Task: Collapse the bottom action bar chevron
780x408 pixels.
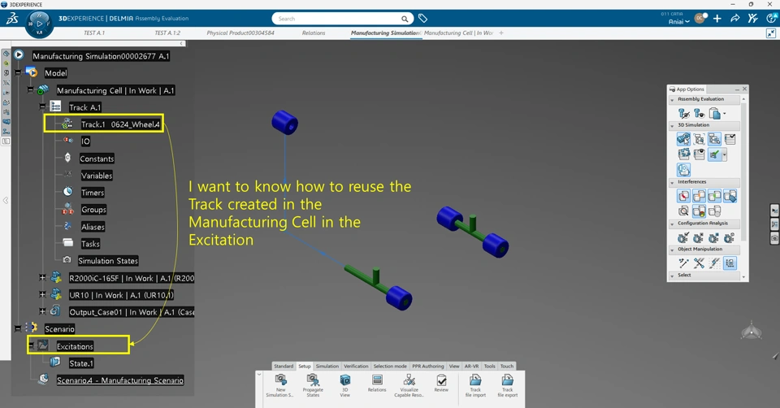Action: click(259, 374)
